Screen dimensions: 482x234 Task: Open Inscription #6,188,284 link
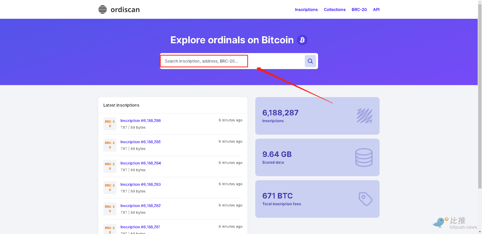[x=141, y=163]
